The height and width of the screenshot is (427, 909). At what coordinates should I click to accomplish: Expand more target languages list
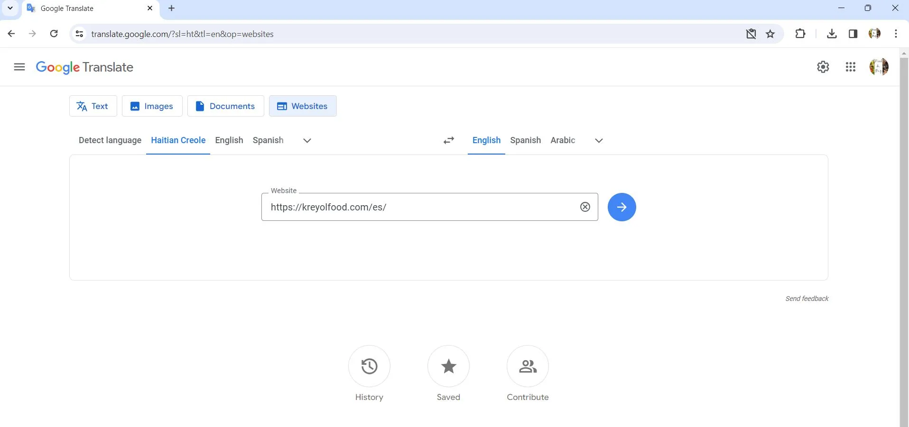point(598,140)
